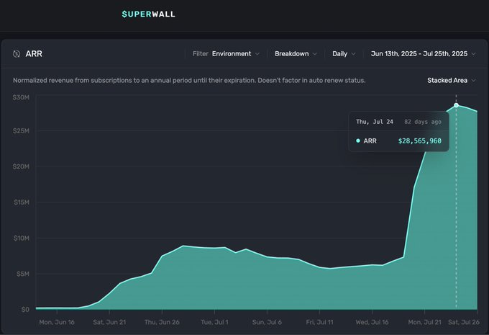Click the ARR dollar-cycle icon
Screen dimensions: 489x335
(x=17, y=54)
